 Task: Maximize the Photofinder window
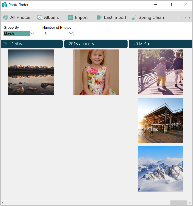[x=170, y=5]
